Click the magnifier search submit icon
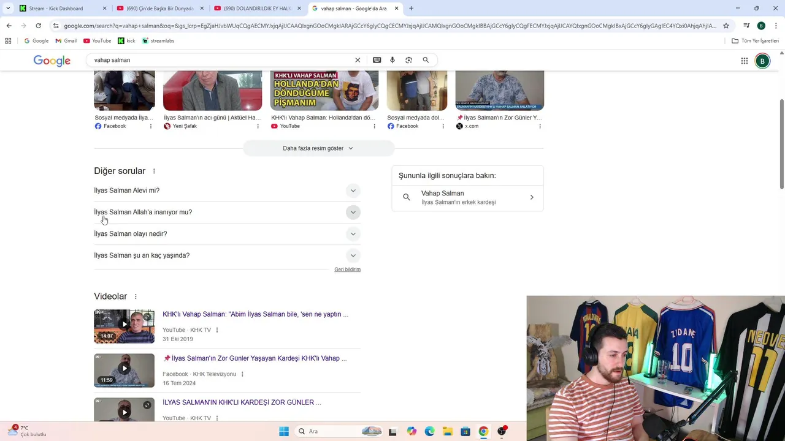Viewport: 785px width, 441px height. [x=426, y=60]
